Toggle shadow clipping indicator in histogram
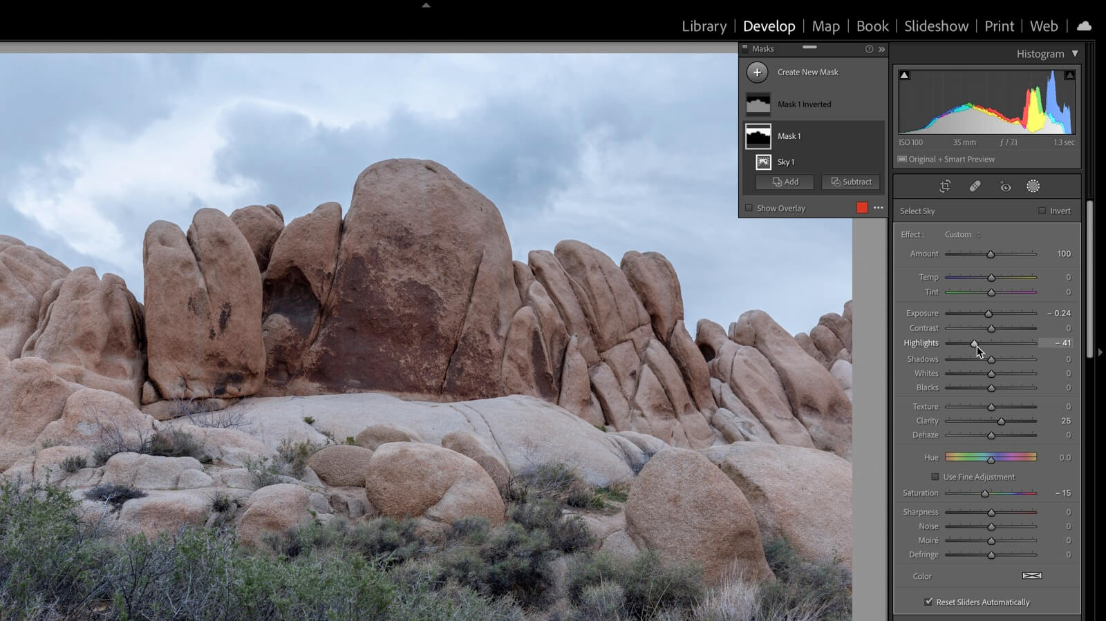This screenshot has width=1106, height=621. pos(904,75)
